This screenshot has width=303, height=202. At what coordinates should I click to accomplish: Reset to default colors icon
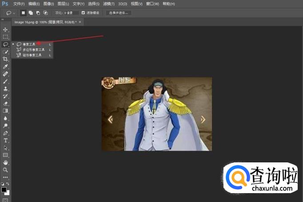pos(2,184)
